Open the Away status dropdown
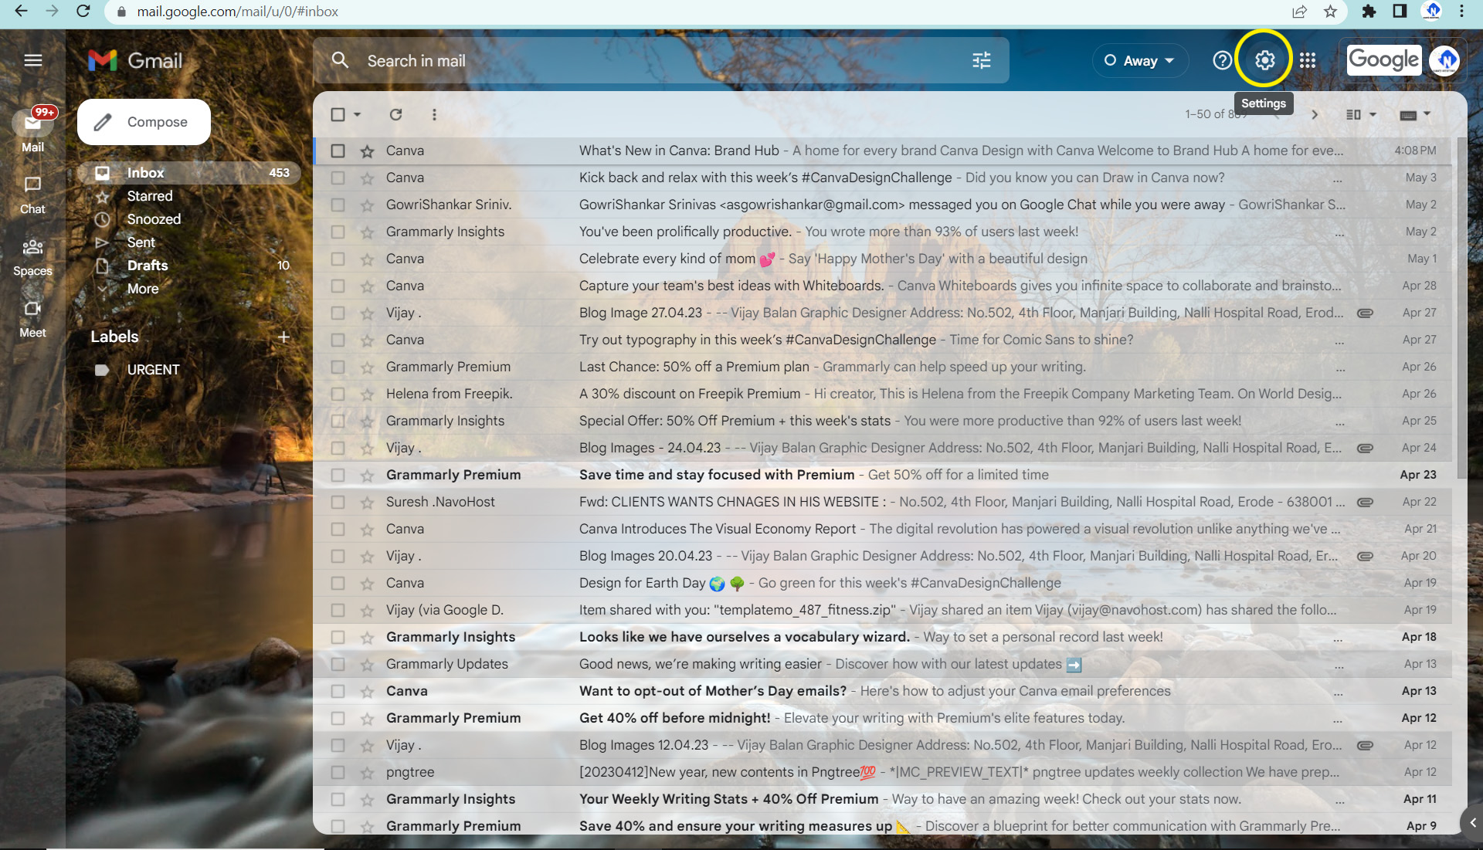This screenshot has width=1483, height=850. (1140, 60)
